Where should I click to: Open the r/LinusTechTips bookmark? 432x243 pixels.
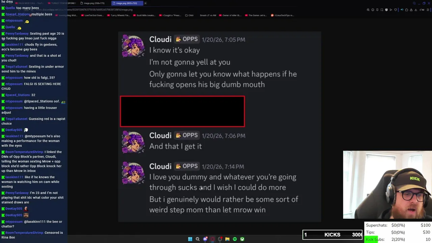click(282, 15)
